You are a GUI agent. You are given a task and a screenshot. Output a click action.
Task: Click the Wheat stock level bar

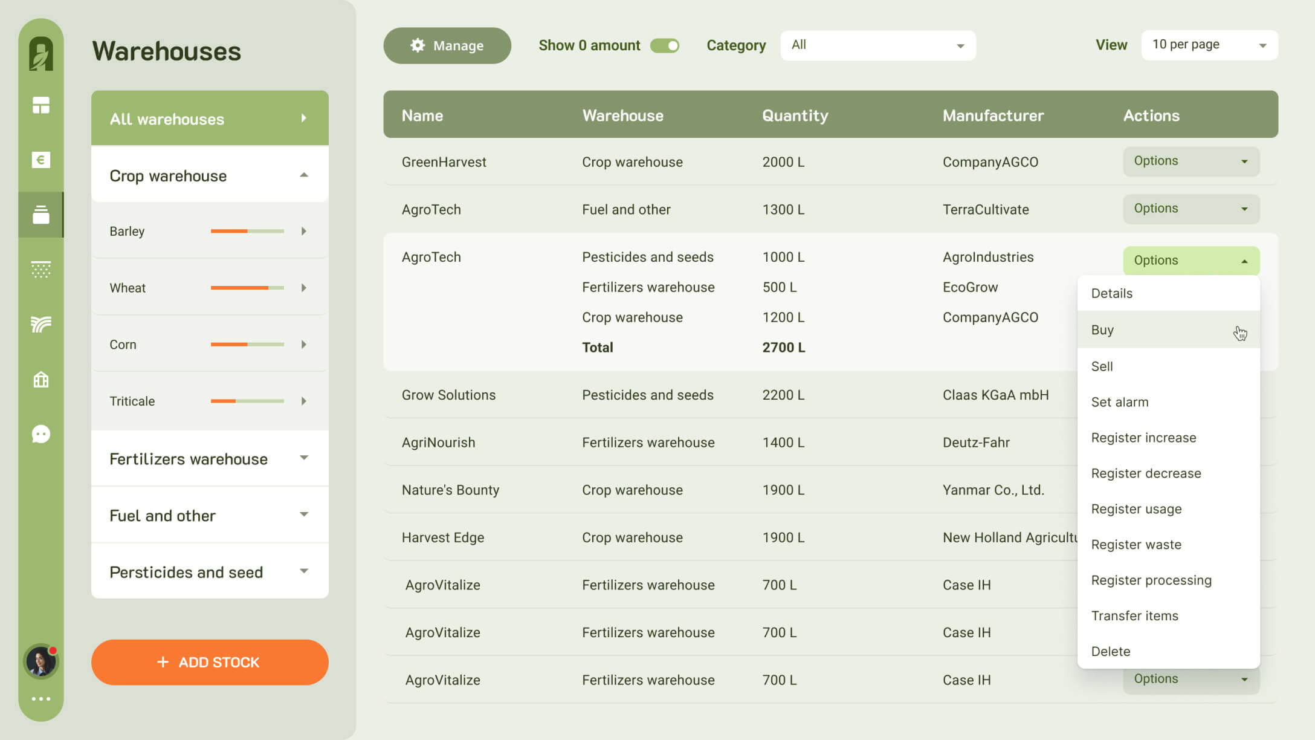(x=247, y=288)
